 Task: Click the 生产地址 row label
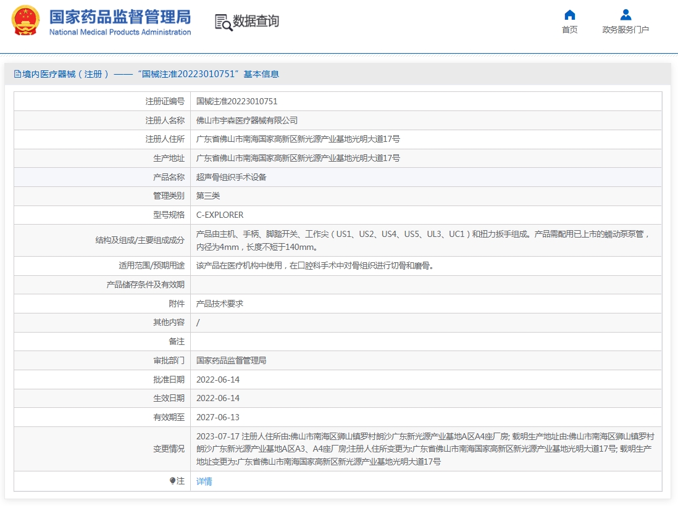point(169,158)
